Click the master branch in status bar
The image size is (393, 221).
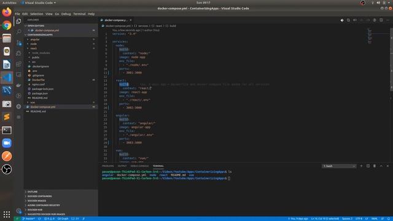[29, 219]
